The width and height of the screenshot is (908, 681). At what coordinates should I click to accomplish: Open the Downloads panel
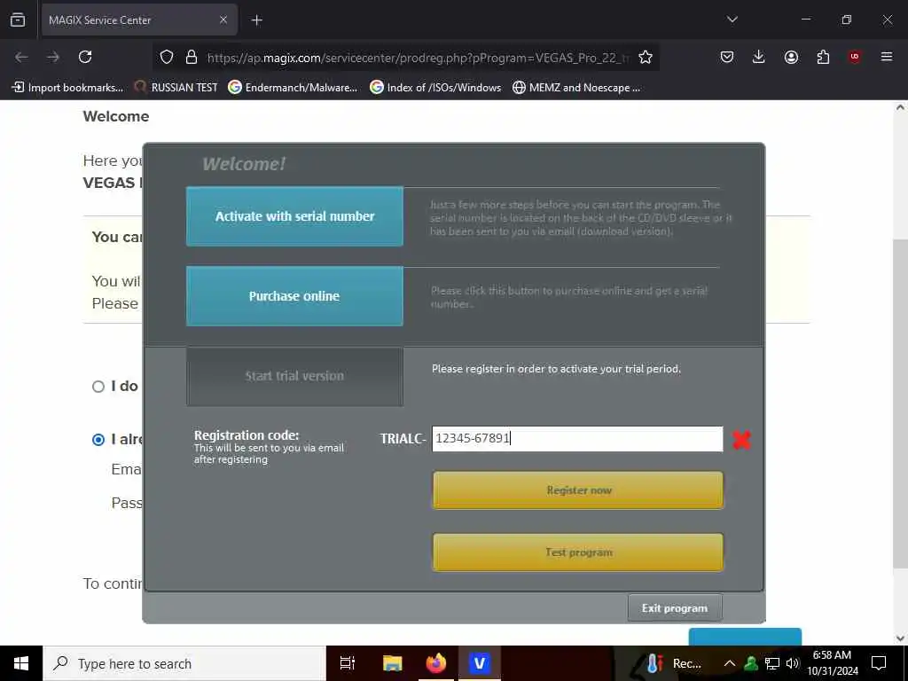pyautogui.click(x=759, y=57)
